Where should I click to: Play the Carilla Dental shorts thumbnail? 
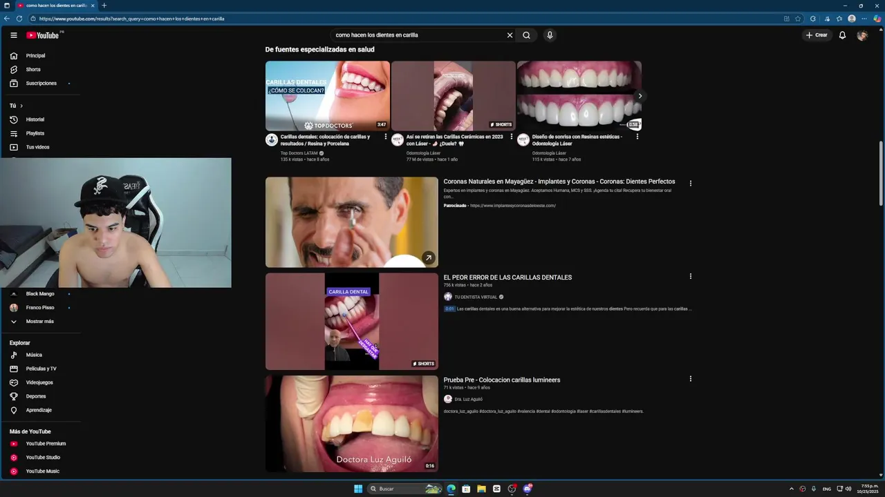click(352, 322)
